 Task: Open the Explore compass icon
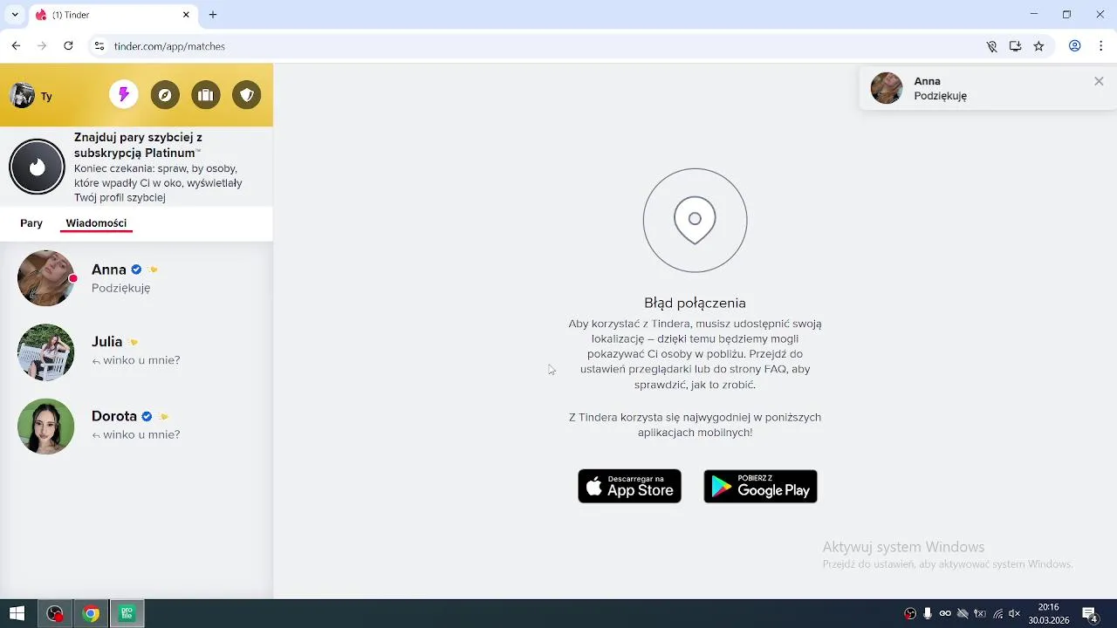point(165,94)
